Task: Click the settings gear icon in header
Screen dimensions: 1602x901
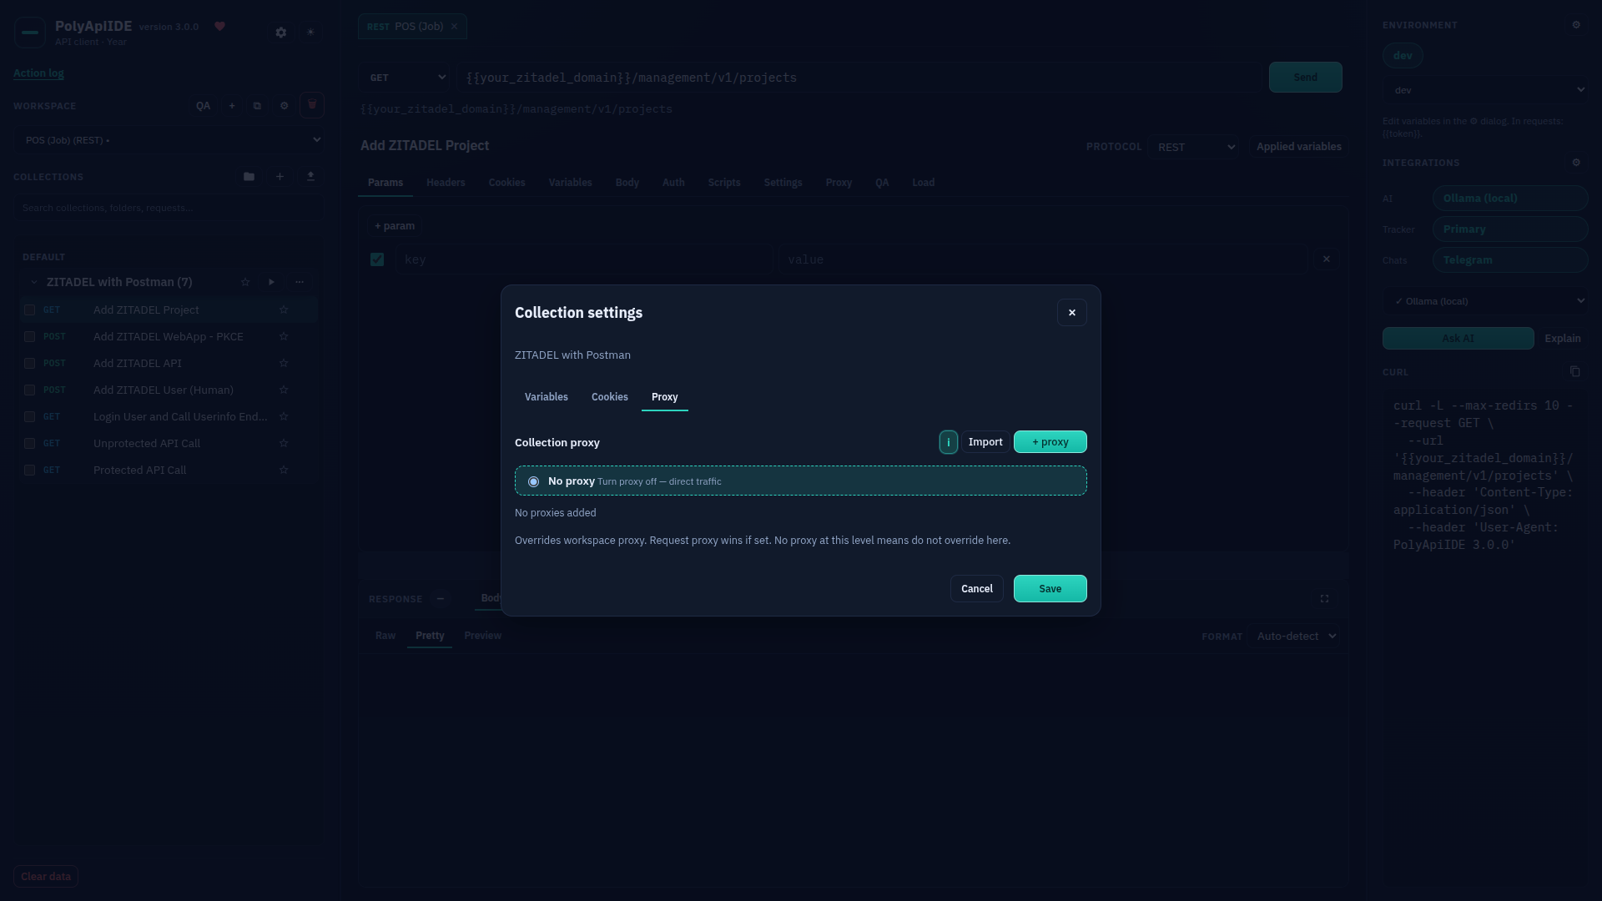Action: click(x=281, y=33)
